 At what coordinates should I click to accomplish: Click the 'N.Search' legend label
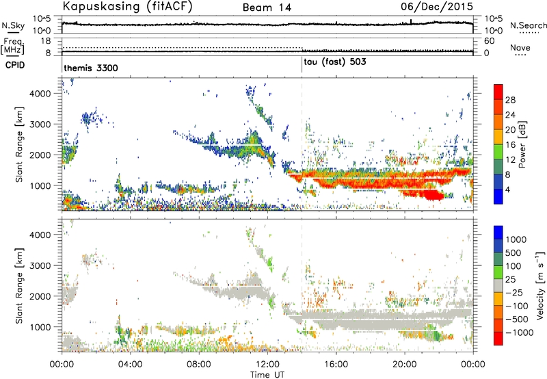click(528, 25)
